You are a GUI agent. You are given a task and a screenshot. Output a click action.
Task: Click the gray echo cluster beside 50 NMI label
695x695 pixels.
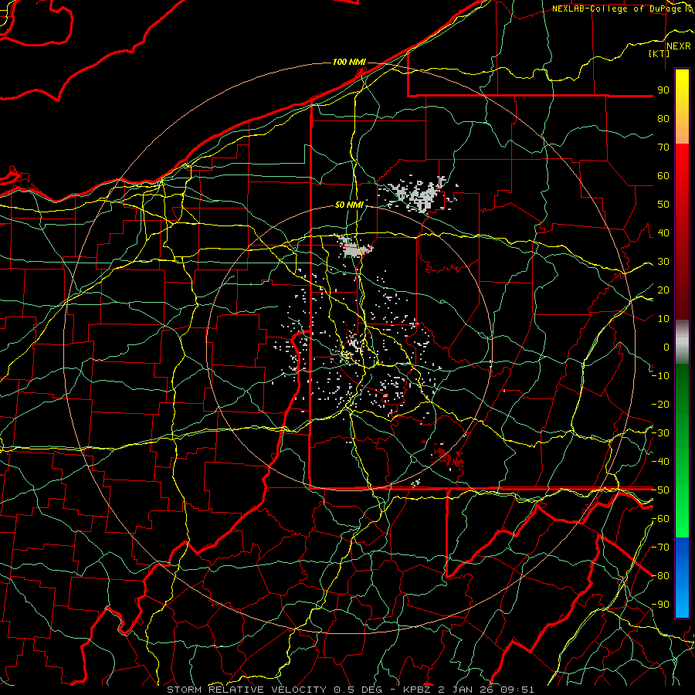(354, 247)
